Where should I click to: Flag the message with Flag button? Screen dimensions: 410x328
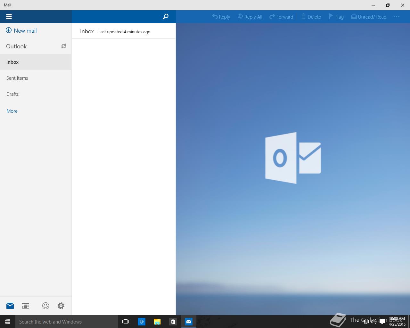(x=336, y=17)
